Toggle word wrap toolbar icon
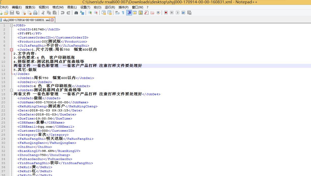The width and height of the screenshot is (311, 176). [117, 13]
